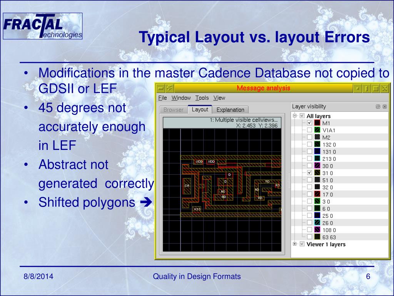This screenshot has height=296, width=394.
Task: Select the VIA1 layer name
Action: [x=329, y=130]
